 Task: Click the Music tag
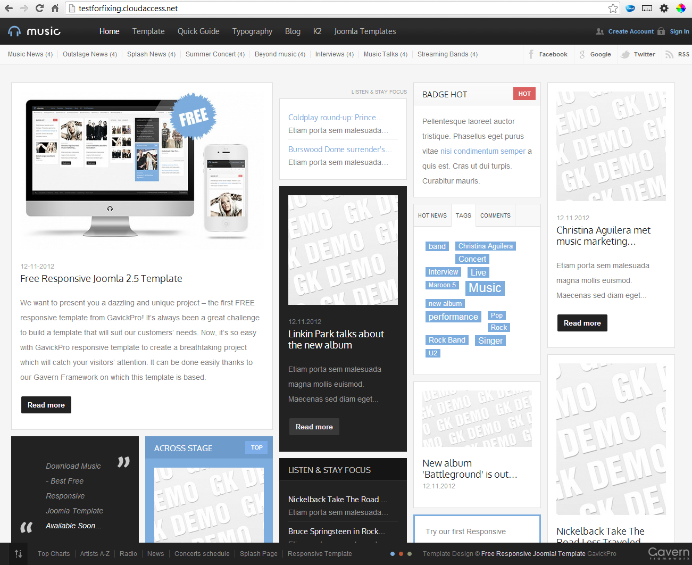click(x=485, y=288)
